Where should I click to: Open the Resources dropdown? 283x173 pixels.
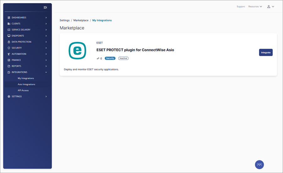click(x=255, y=7)
